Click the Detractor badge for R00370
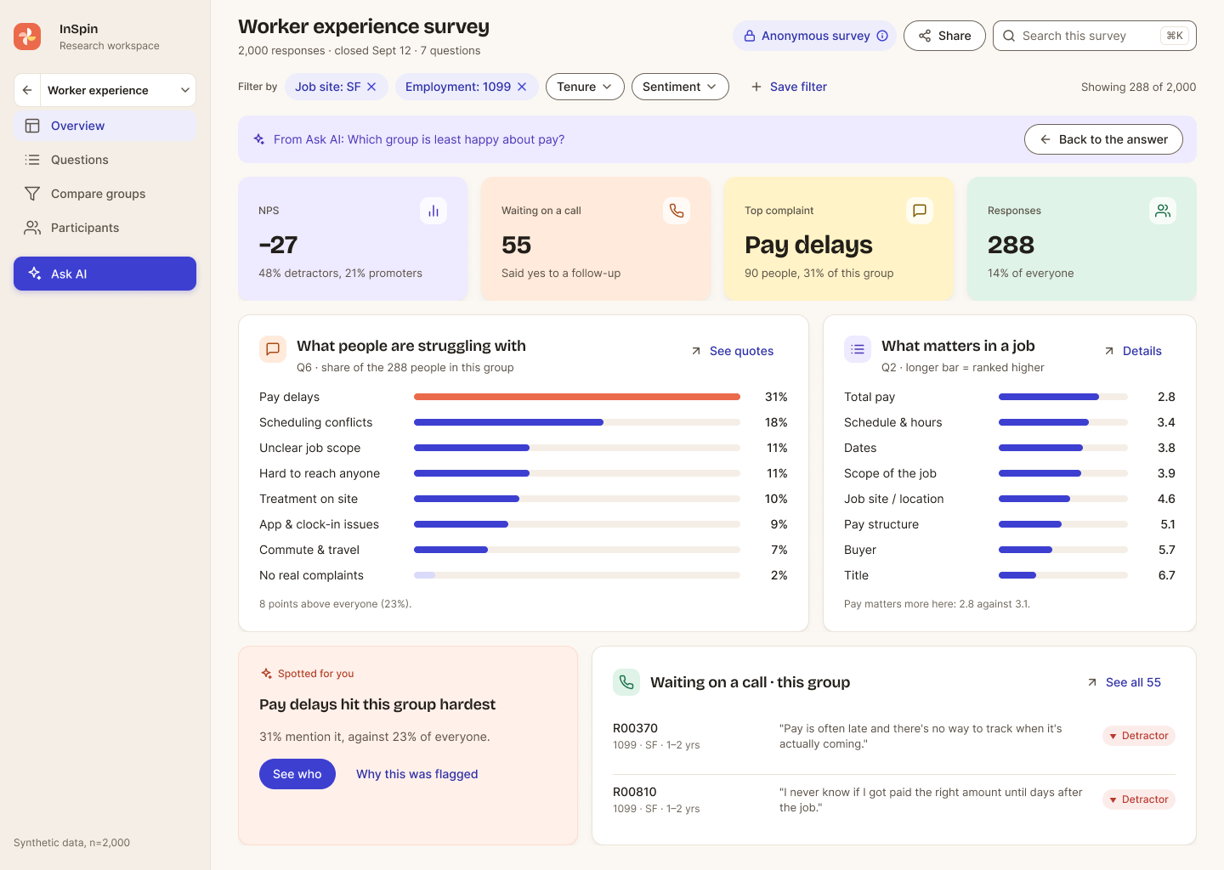The width and height of the screenshot is (1224, 870). [x=1139, y=736]
